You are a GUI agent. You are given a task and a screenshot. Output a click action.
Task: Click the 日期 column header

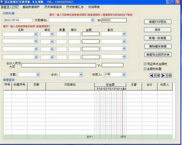[x=36, y=86]
